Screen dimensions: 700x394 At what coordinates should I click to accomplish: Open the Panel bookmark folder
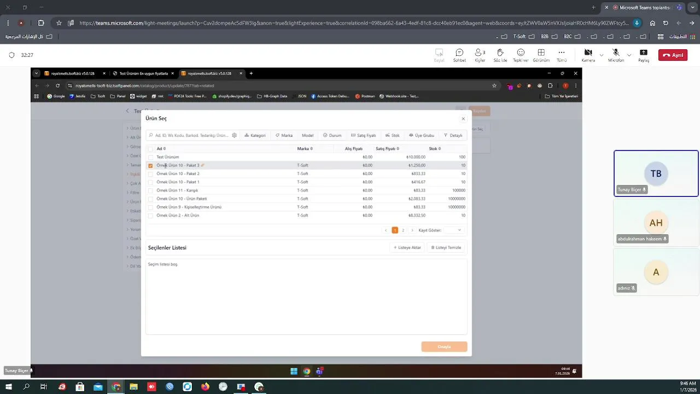(x=118, y=96)
